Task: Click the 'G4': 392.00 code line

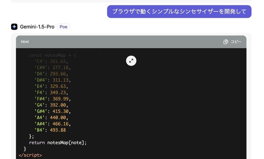Action: 51,105
